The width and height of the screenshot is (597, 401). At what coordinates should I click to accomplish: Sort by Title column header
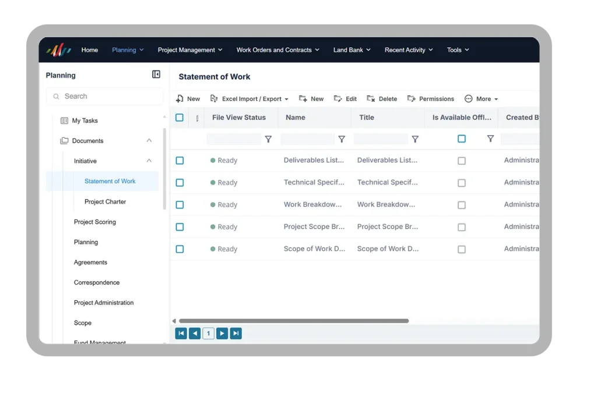[367, 118]
